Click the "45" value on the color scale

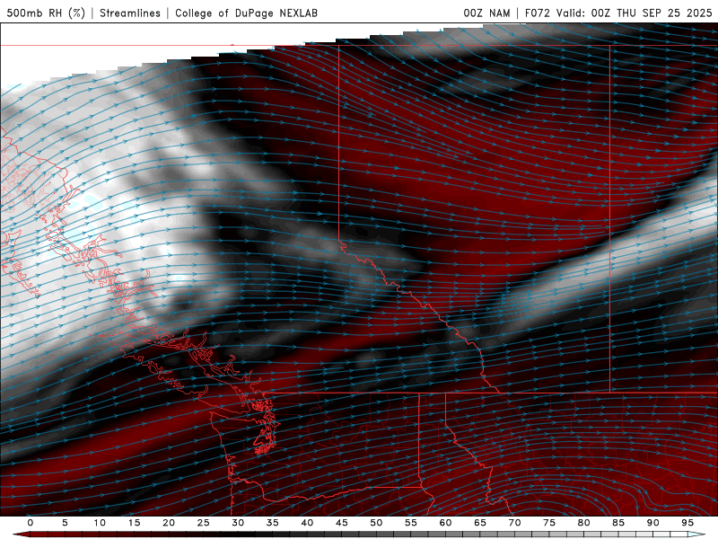click(x=341, y=523)
